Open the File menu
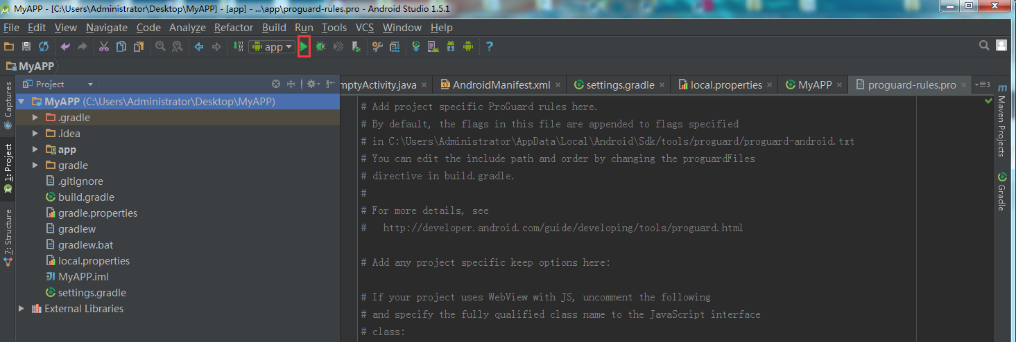 [11, 28]
